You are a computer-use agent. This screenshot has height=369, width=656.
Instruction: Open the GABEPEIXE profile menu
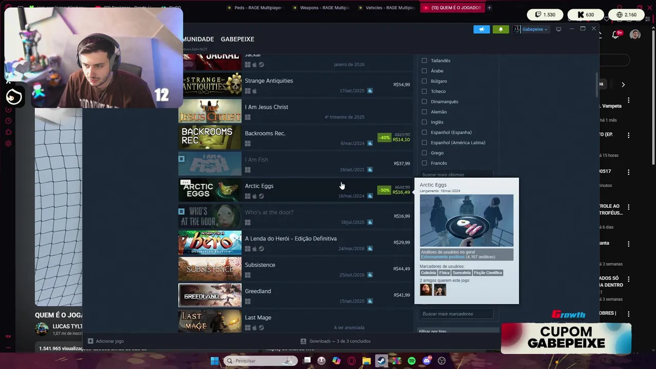(x=237, y=39)
